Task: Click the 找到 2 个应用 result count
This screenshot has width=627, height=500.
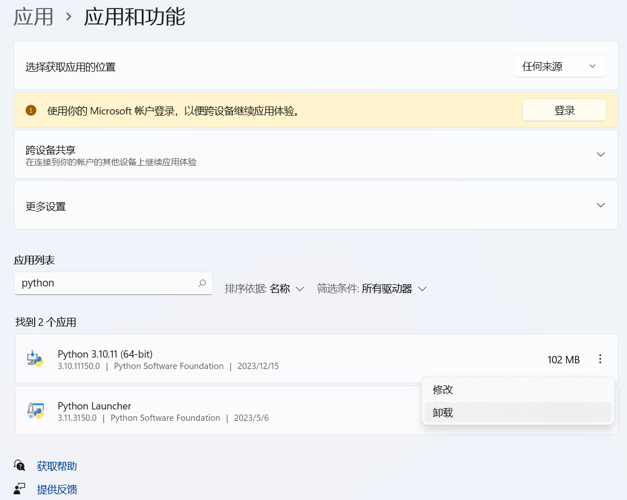Action: 46,322
